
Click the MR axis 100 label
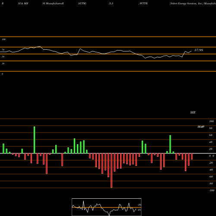212,121
